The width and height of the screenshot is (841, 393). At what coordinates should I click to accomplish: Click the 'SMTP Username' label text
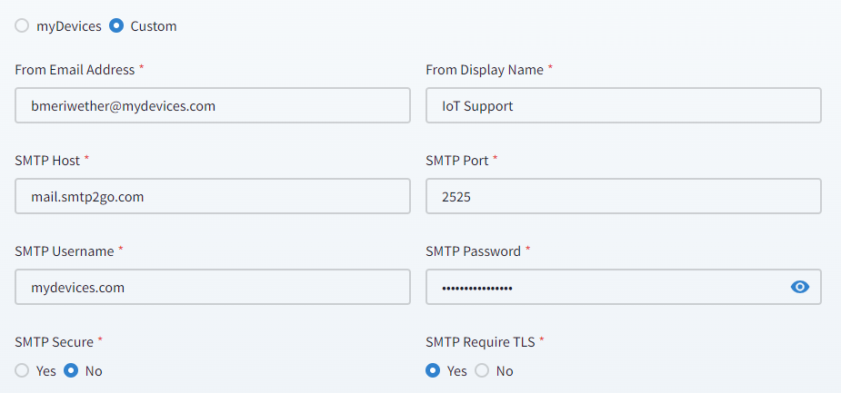point(65,251)
